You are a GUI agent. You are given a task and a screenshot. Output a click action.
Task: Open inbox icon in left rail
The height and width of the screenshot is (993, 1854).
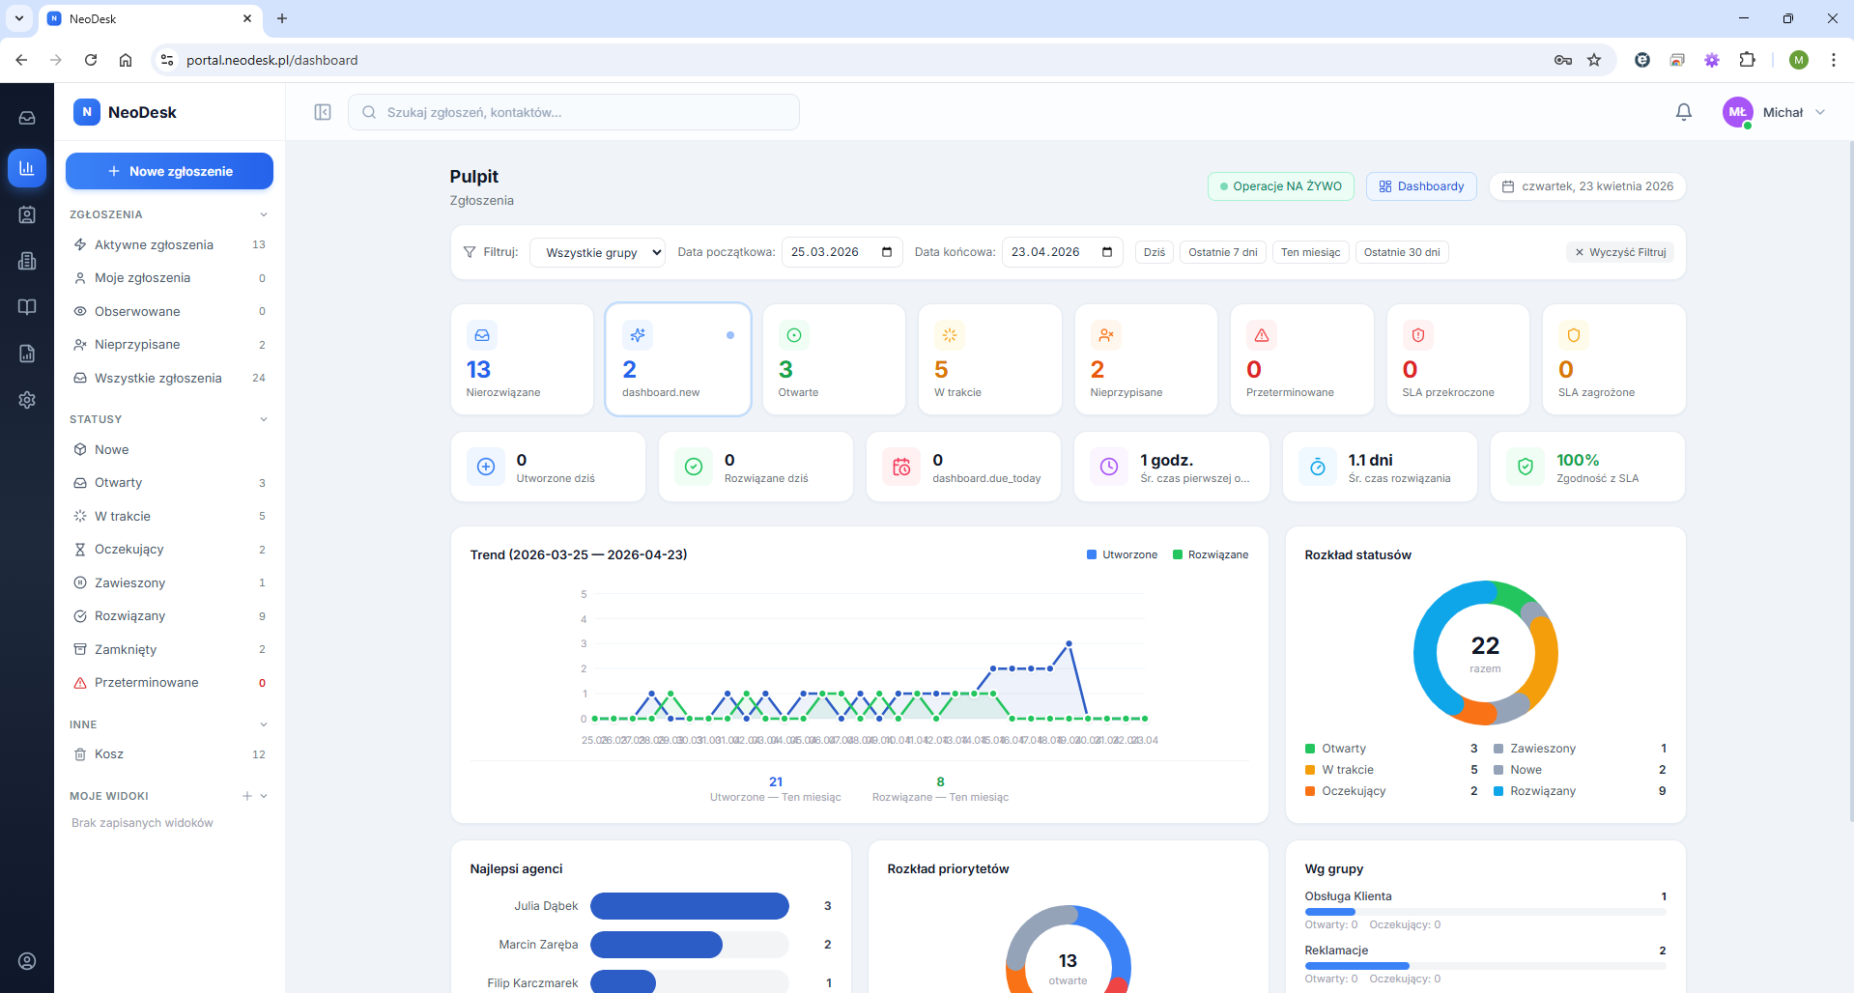coord(27,118)
